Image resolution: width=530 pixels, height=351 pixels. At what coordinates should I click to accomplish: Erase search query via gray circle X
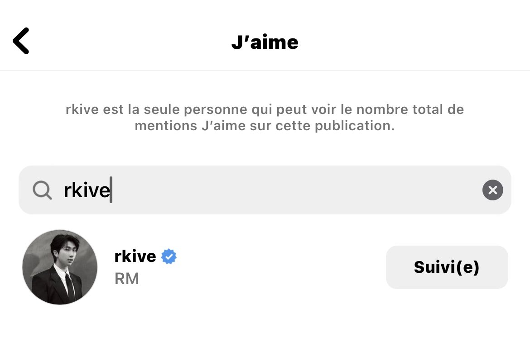point(492,190)
